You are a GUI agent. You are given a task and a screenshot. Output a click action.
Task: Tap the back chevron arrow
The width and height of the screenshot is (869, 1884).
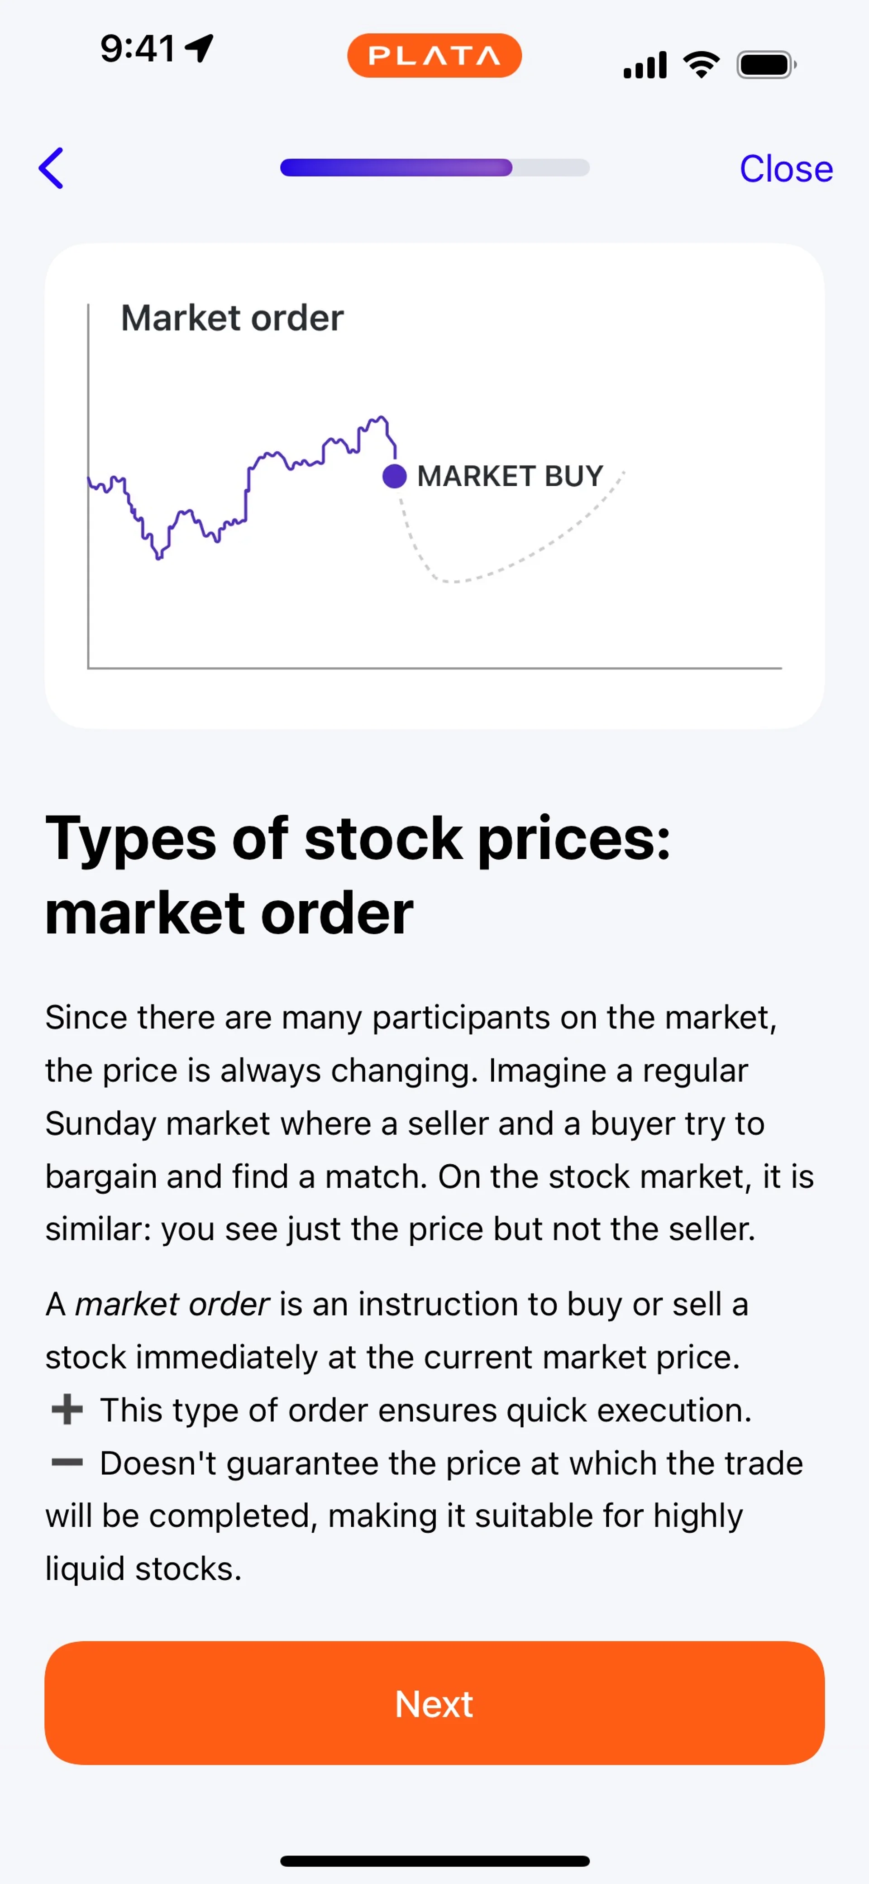click(x=51, y=168)
